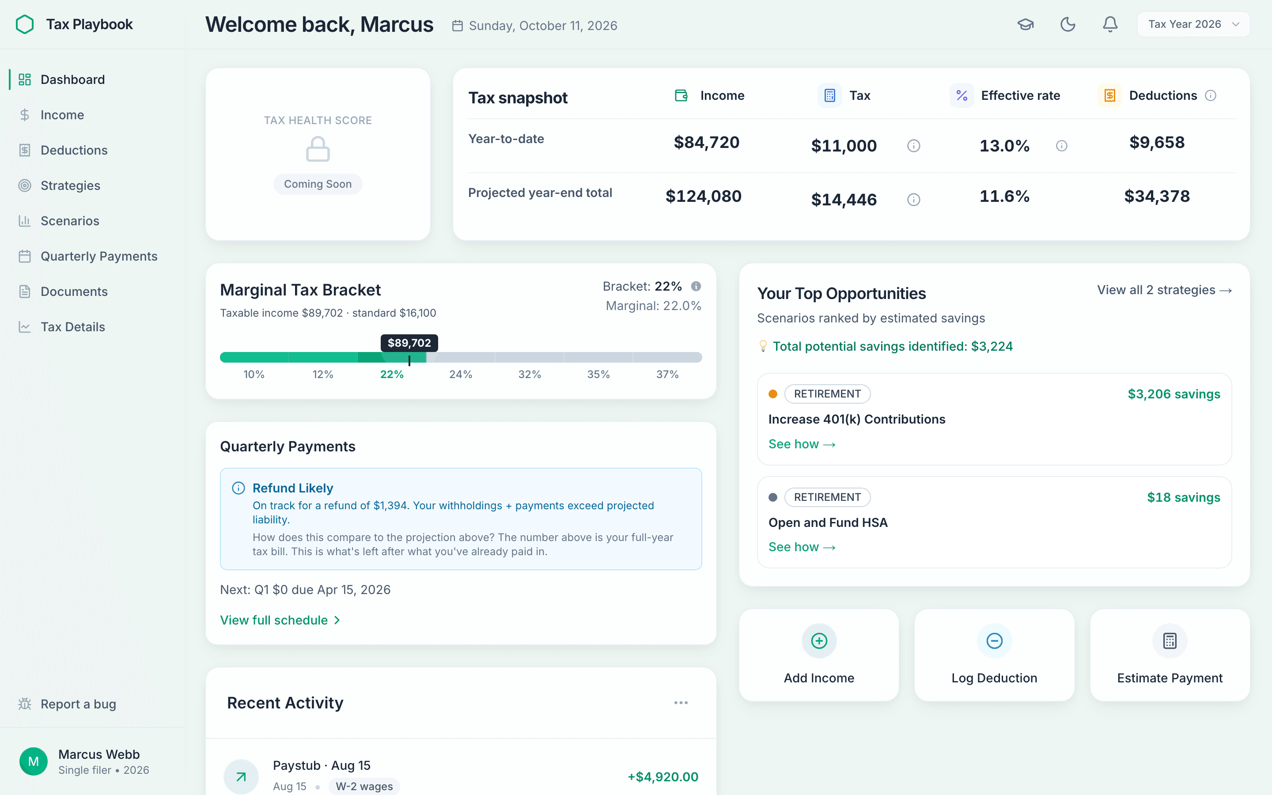Click the Coming Soon badge
Image resolution: width=1272 pixels, height=795 pixels.
pos(318,184)
